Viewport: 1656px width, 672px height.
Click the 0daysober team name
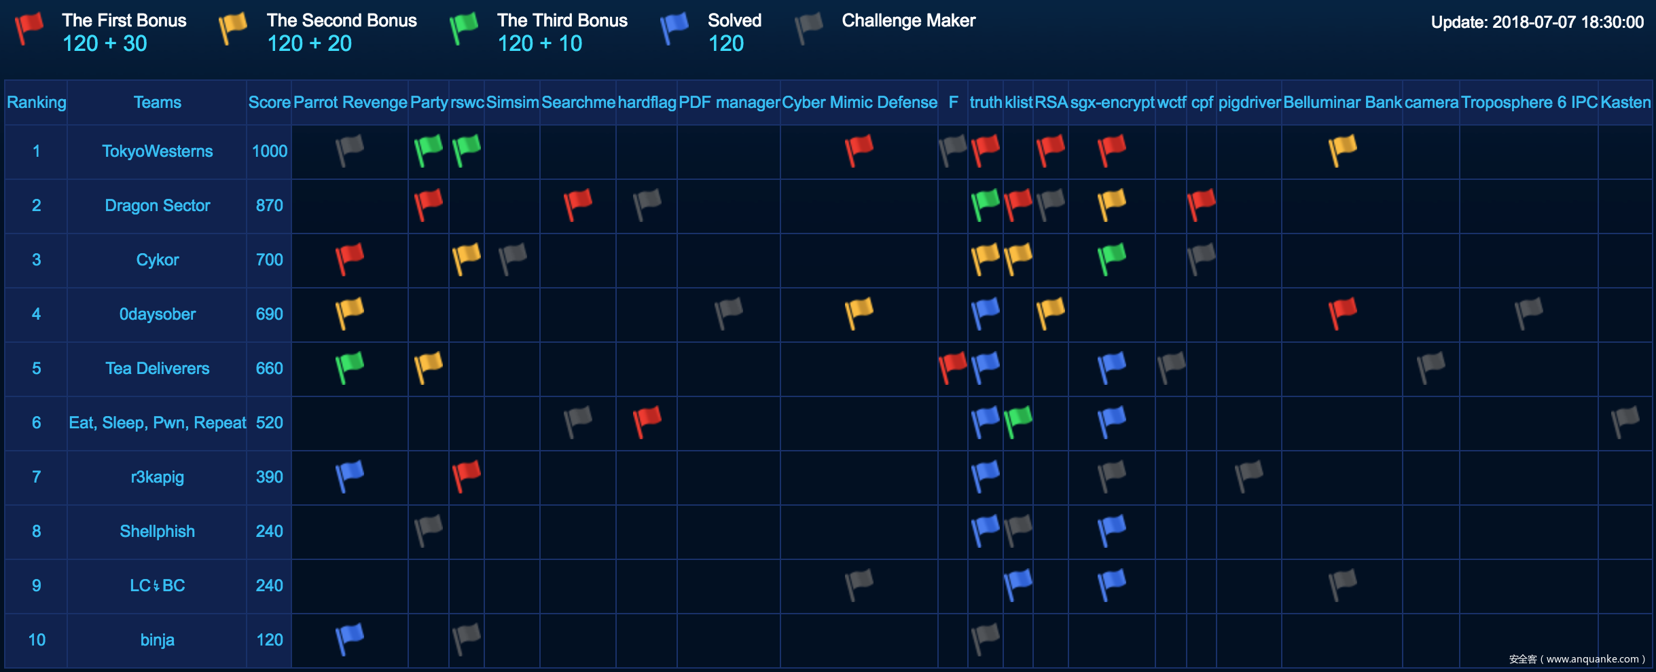click(158, 314)
